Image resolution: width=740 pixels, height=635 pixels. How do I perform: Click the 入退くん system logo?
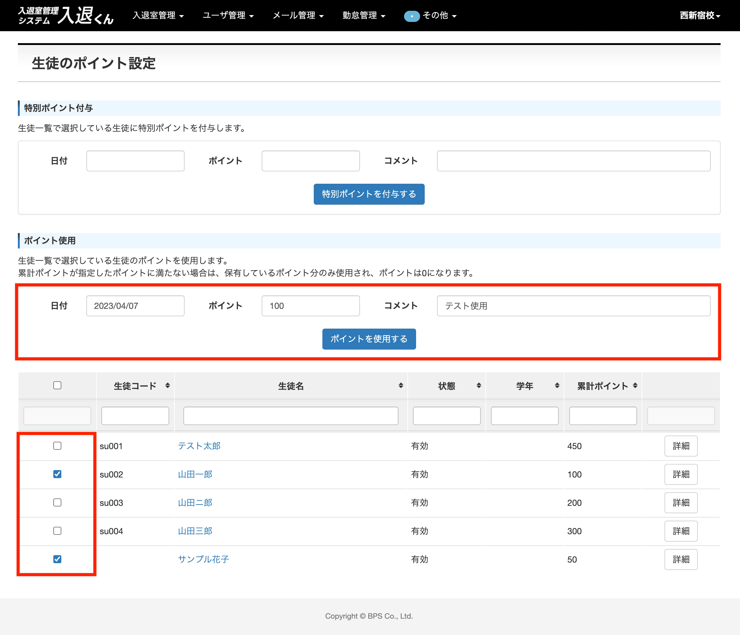coord(65,15)
